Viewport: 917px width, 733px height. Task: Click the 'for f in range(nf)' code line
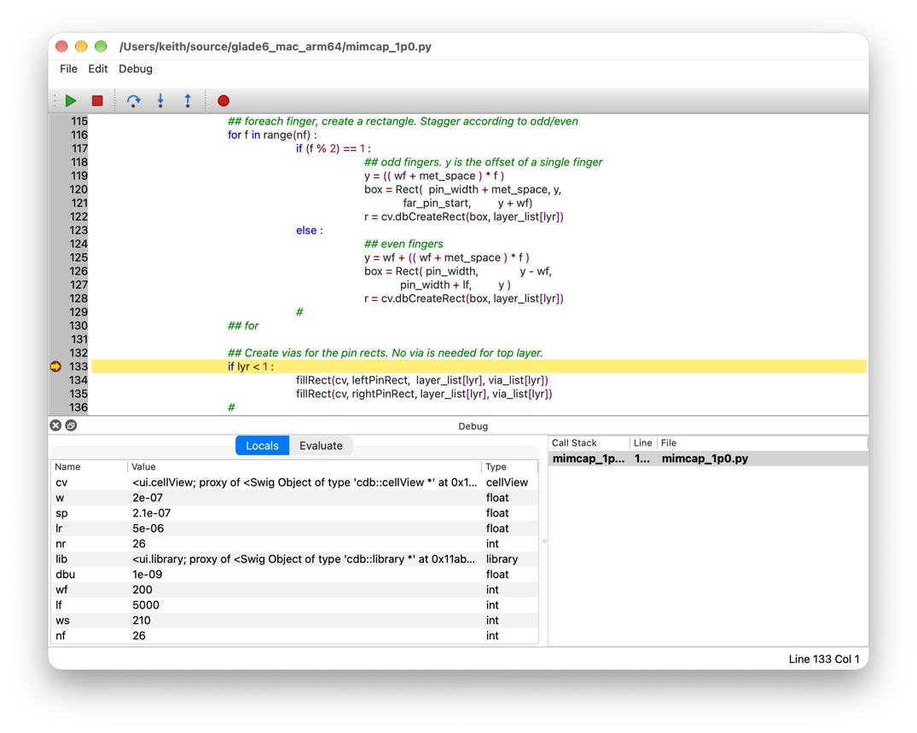click(x=272, y=135)
